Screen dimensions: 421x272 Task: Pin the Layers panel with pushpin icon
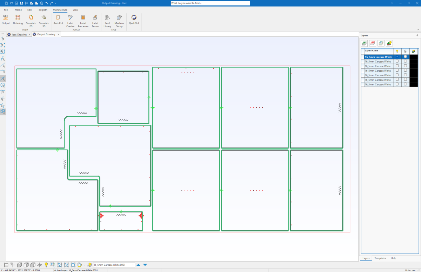point(417,35)
